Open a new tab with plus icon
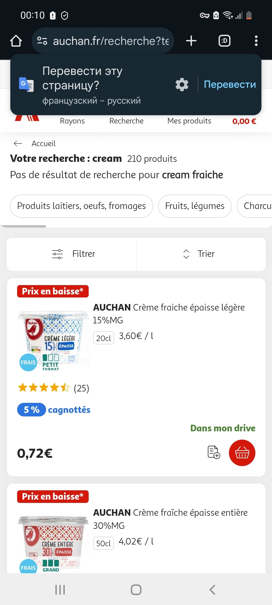272x605 pixels. point(191,41)
